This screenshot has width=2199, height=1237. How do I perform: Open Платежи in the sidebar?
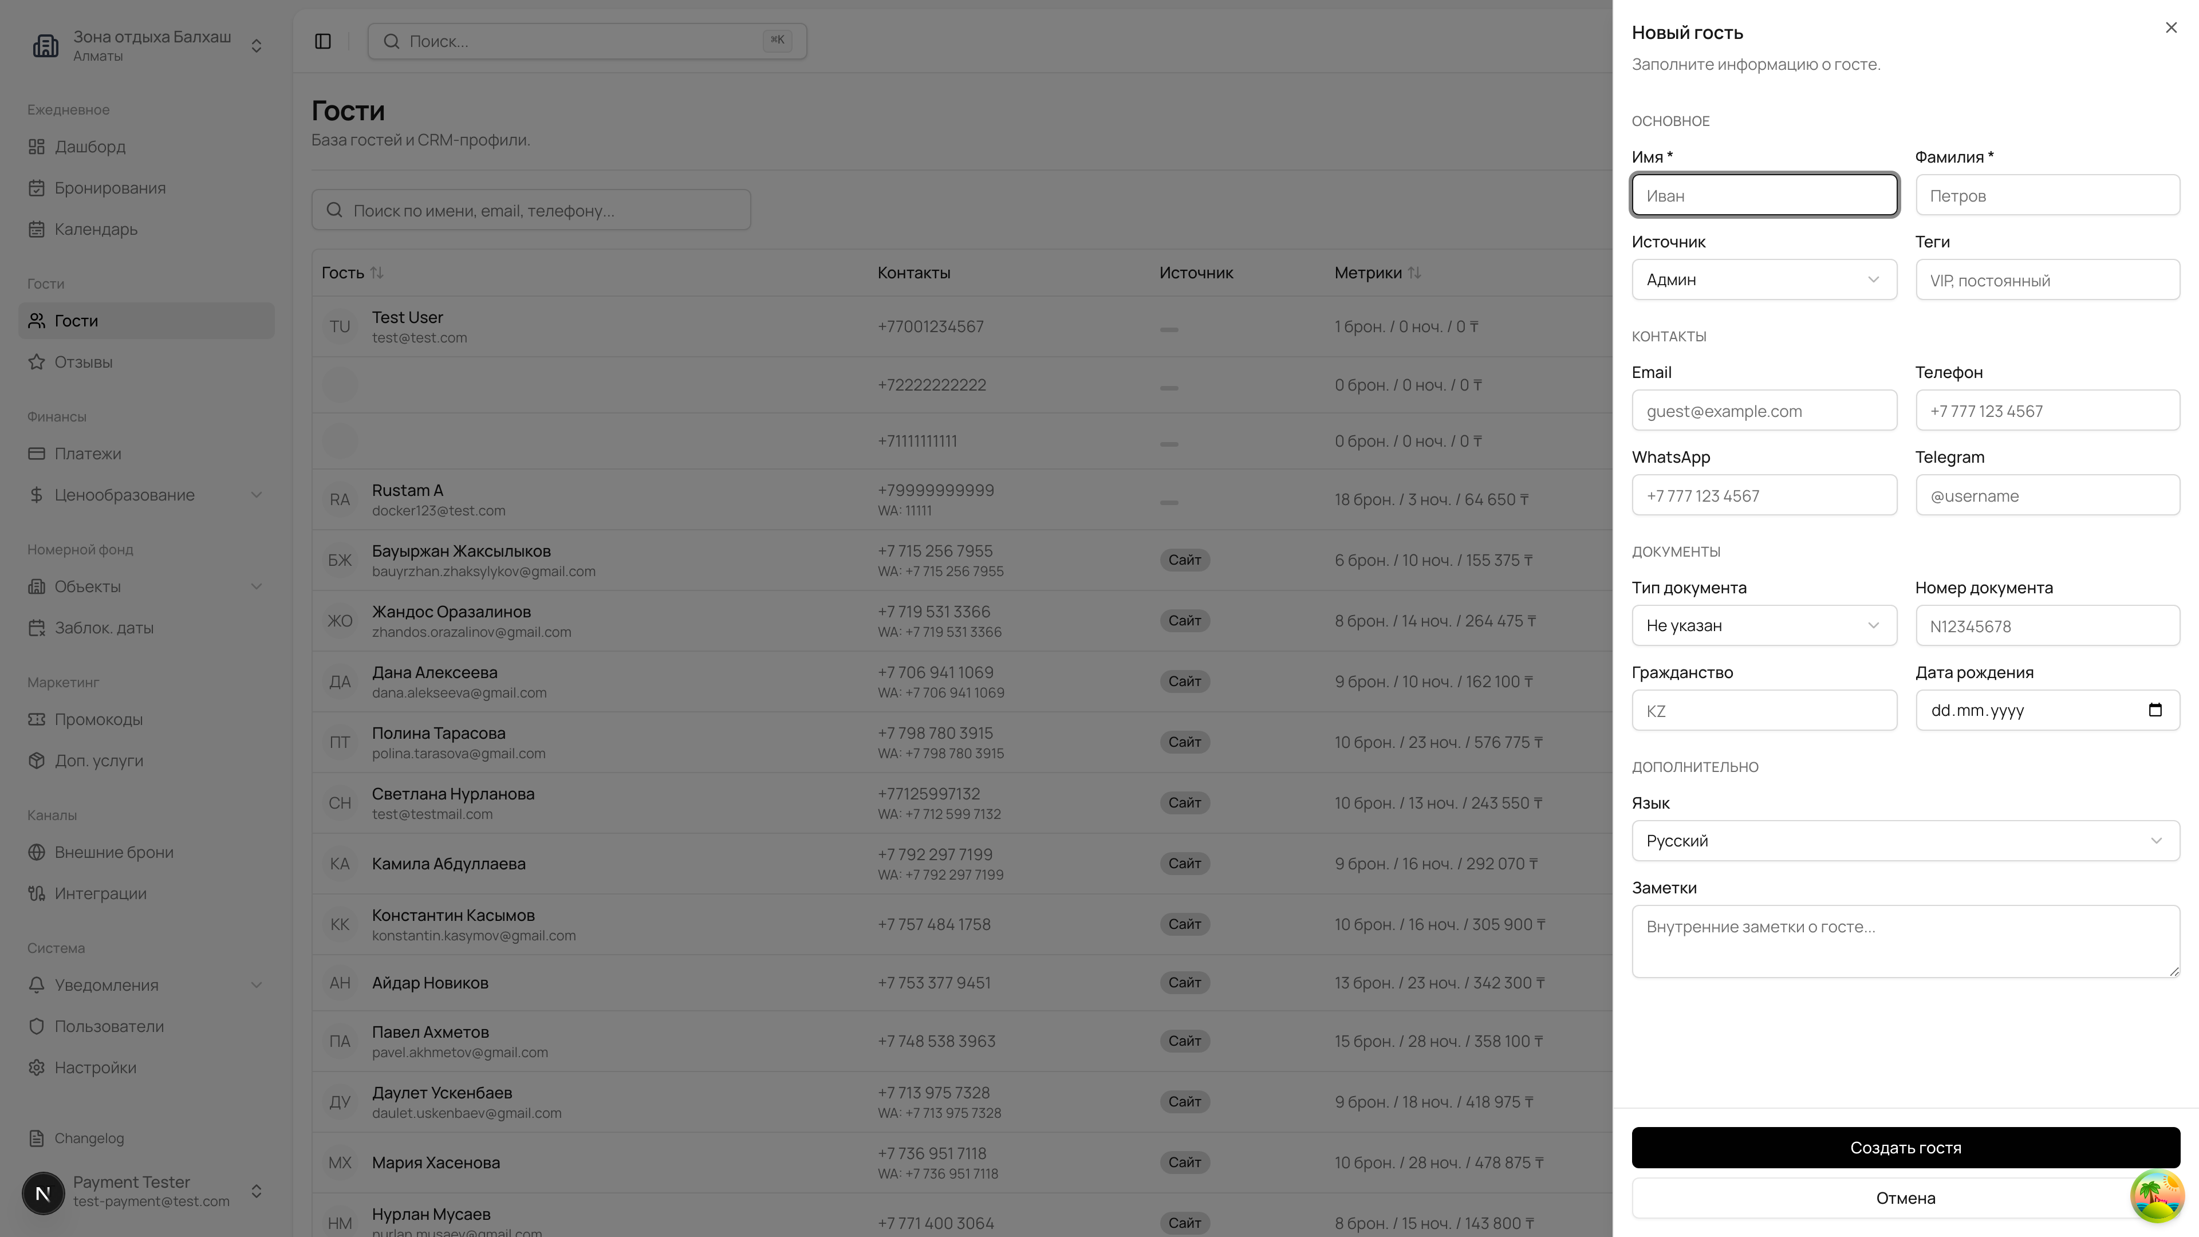(x=87, y=454)
